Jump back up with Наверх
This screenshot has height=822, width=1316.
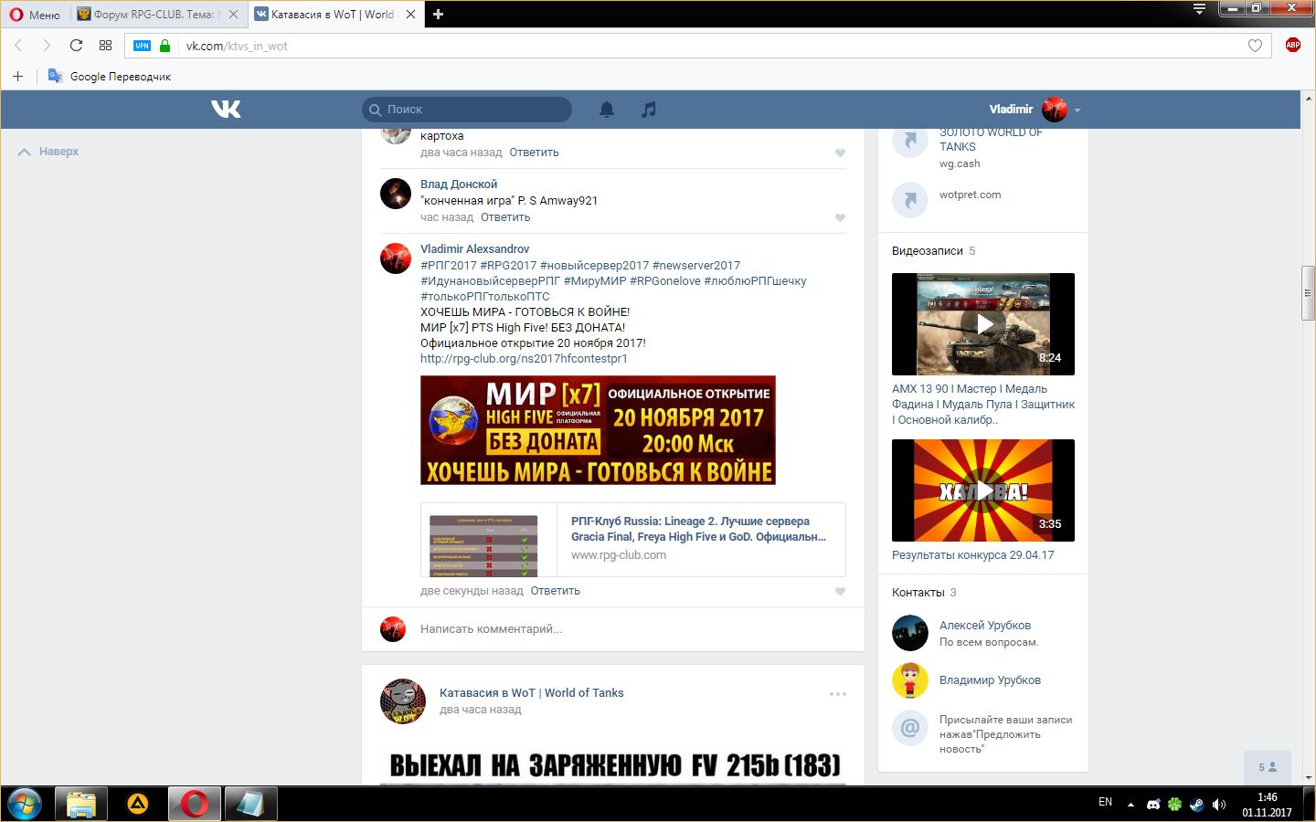tap(48, 152)
